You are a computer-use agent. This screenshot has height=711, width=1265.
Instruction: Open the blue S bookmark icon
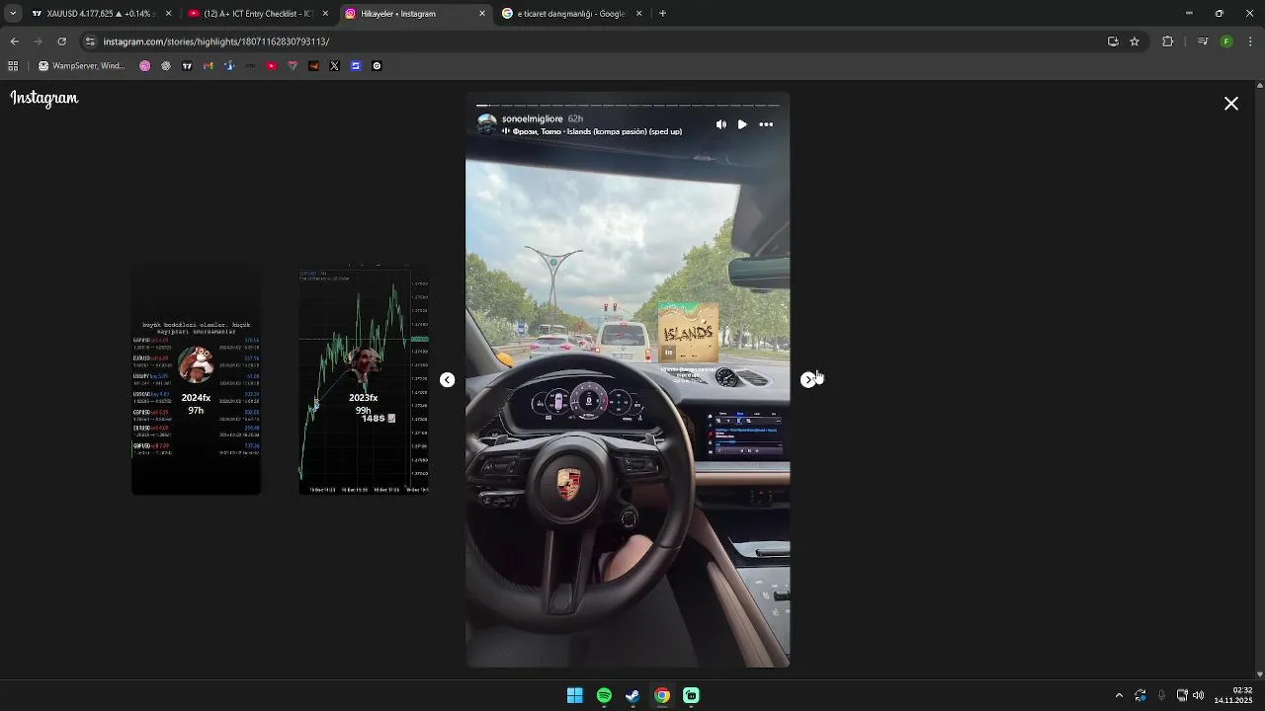click(356, 66)
